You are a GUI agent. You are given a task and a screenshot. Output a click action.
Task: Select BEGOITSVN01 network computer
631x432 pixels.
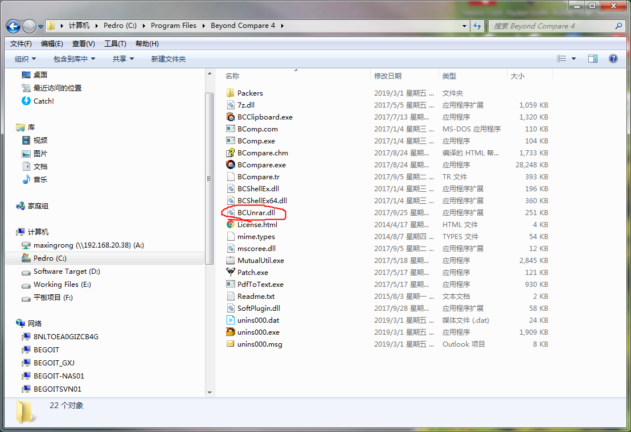pos(51,389)
